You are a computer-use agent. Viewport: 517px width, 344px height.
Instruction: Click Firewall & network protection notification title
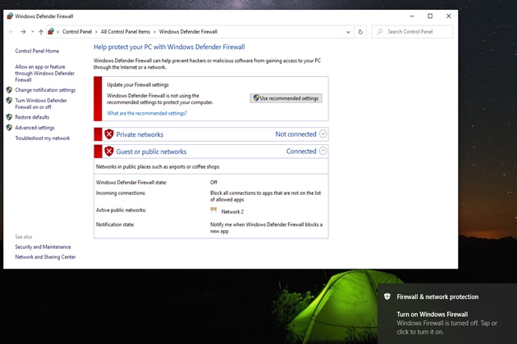tap(437, 296)
